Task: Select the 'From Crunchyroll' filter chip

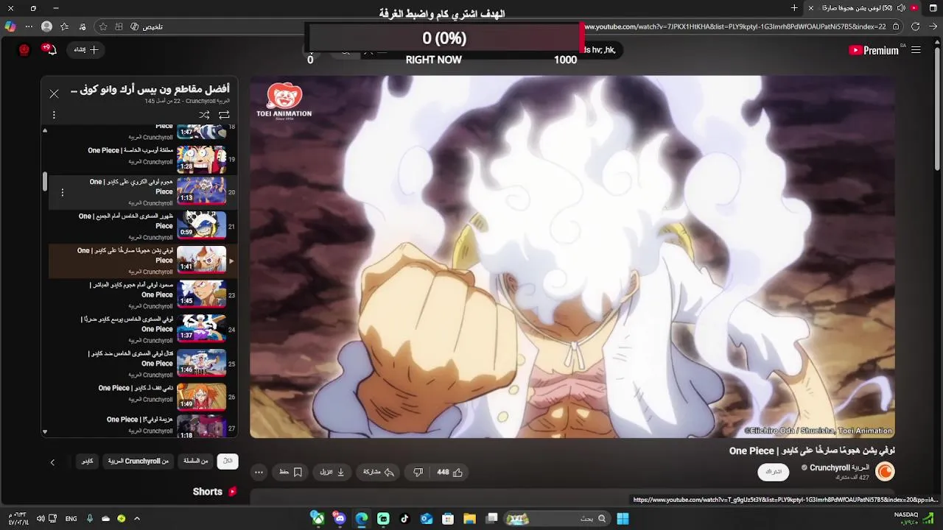Action: coord(139,462)
